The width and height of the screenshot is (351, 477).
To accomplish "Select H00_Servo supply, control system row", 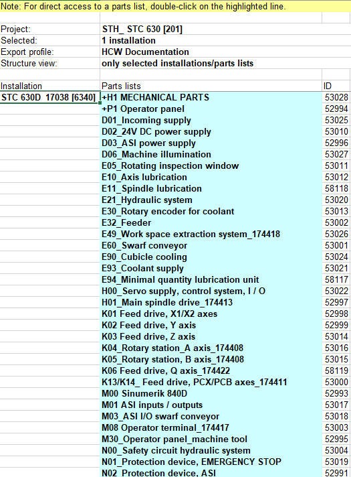I will (211, 291).
